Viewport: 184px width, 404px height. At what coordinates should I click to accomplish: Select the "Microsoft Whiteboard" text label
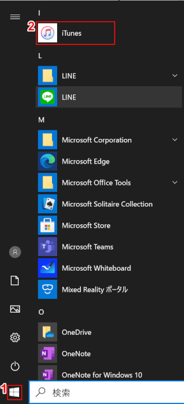tap(97, 268)
